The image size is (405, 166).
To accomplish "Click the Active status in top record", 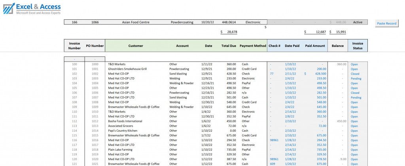I will tap(358, 22).
